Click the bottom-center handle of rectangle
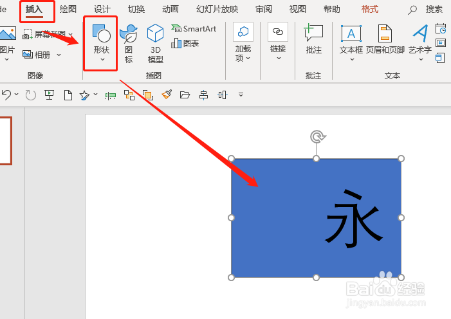 click(316, 278)
